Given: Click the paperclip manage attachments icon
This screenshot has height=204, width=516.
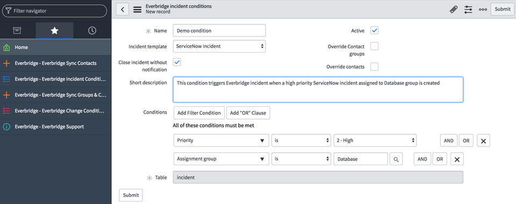Looking at the screenshot, I should point(454,10).
